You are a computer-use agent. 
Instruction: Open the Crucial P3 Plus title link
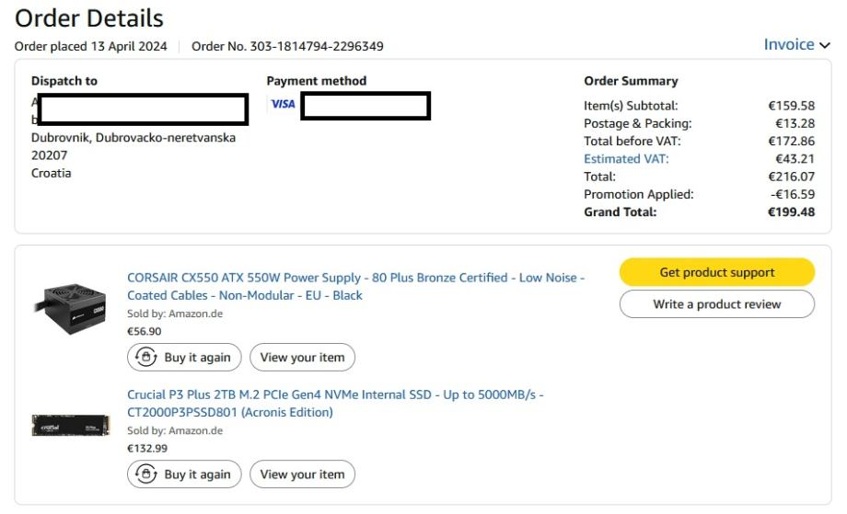(x=335, y=404)
